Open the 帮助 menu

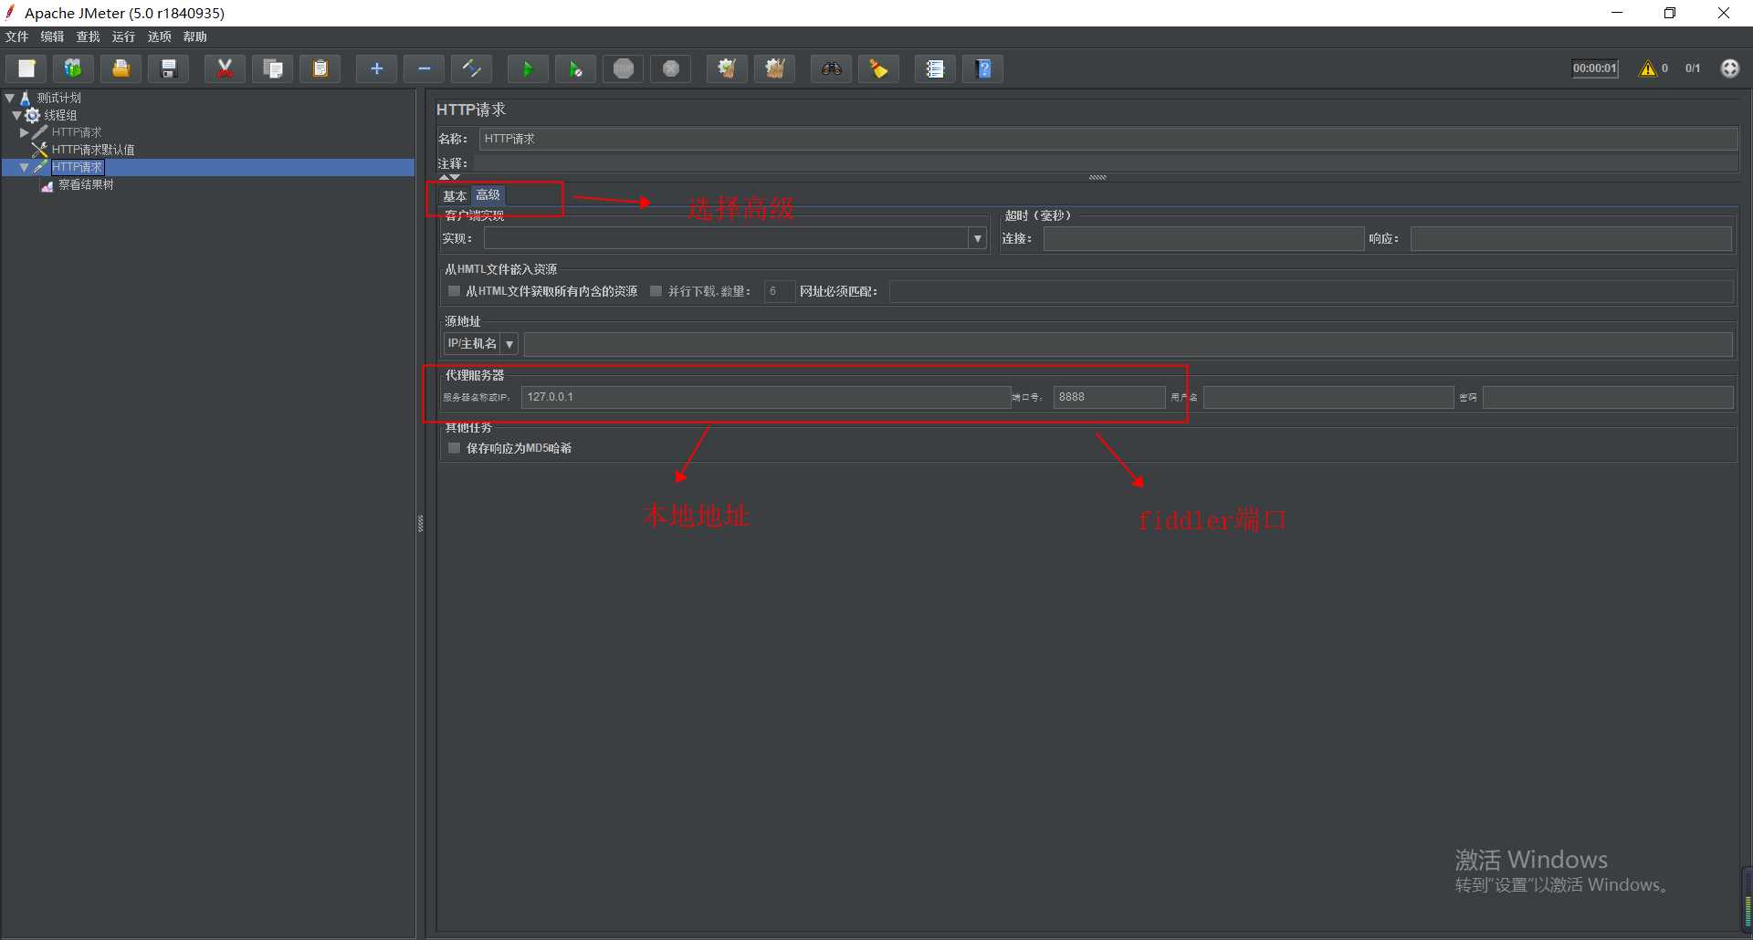point(194,37)
